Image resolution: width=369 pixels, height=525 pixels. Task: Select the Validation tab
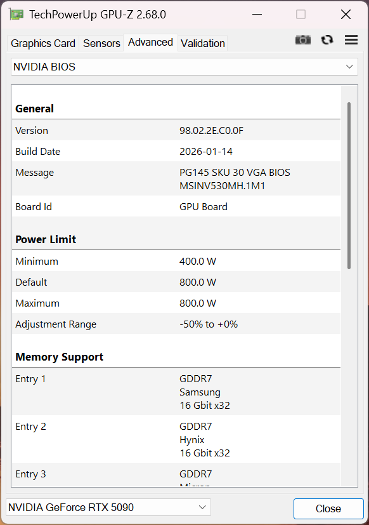[x=202, y=43]
